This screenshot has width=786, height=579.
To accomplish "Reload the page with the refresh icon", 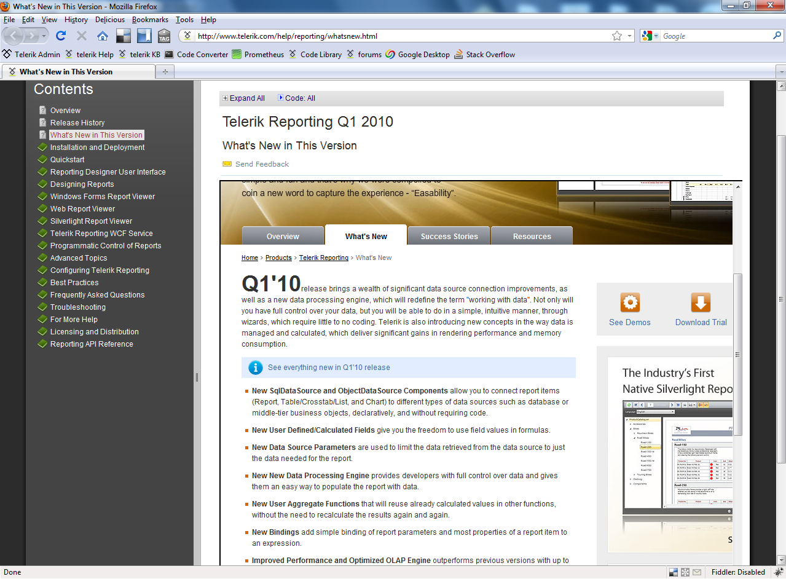I will 61,36.
